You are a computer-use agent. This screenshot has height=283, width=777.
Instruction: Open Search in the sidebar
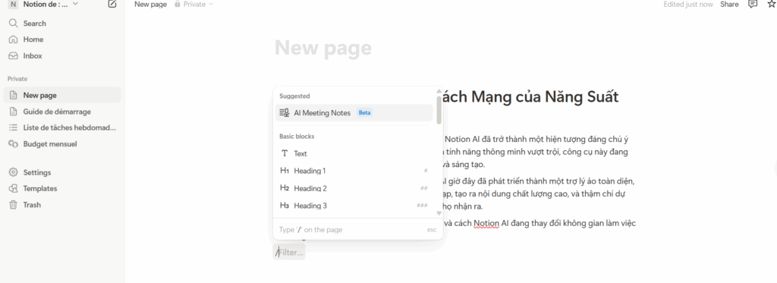[62, 24]
